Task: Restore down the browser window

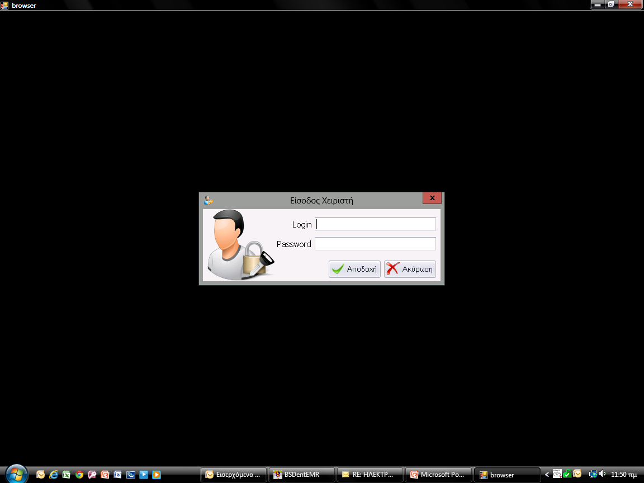Action: (610, 4)
